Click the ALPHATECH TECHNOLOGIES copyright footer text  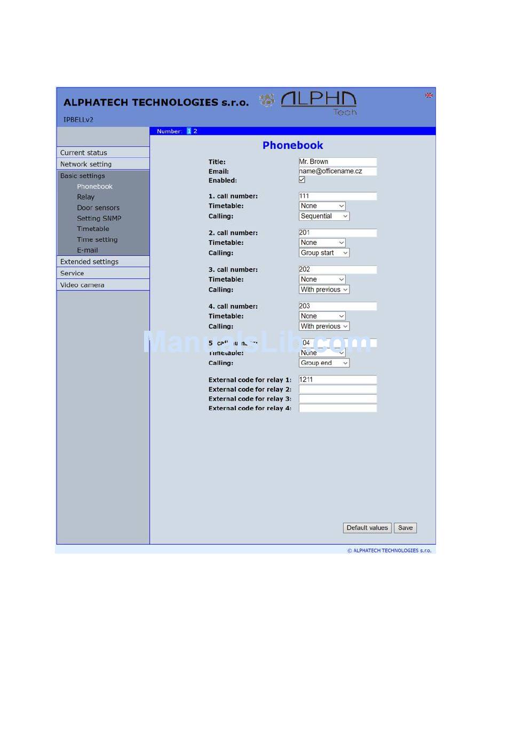point(390,550)
